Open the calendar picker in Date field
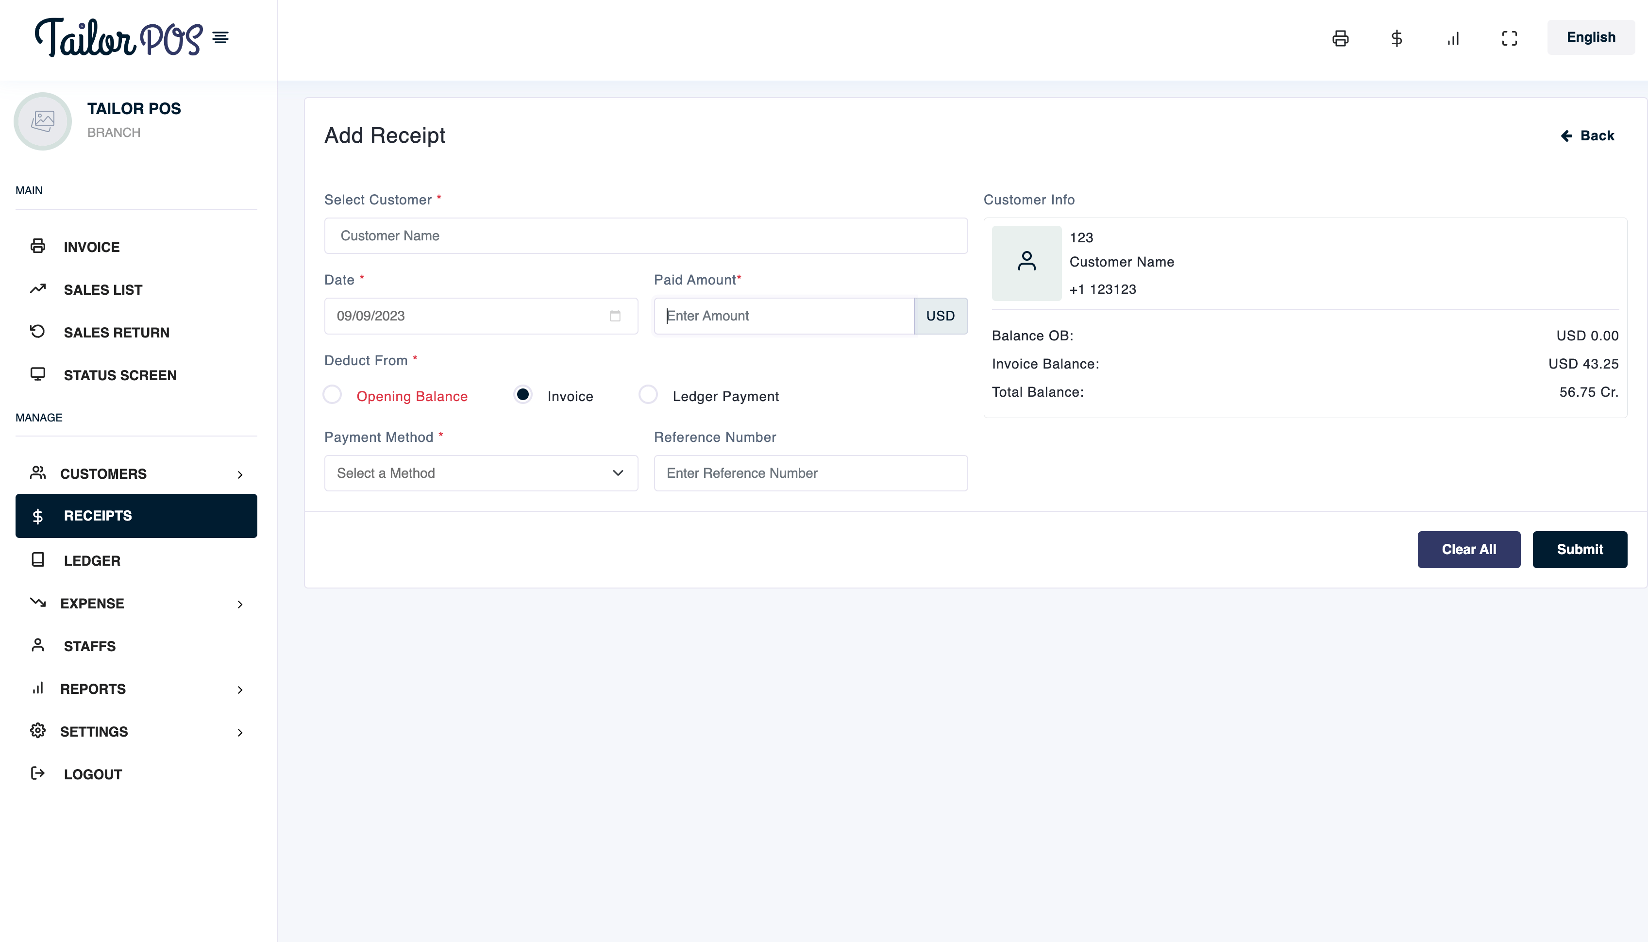 614,316
